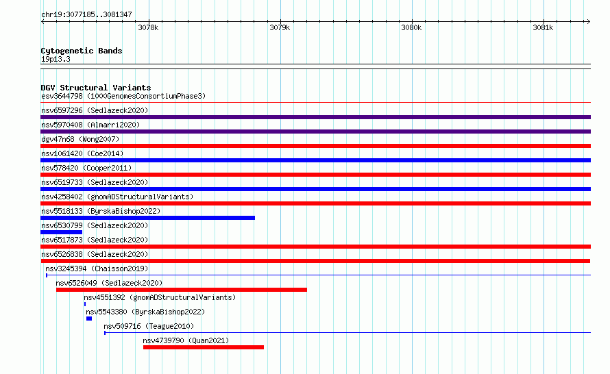Viewport: 610px width, 374px height.
Task: Click the red nsv4258402 variant bar
Action: (x=315, y=203)
